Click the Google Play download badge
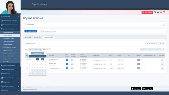The height and width of the screenshot is (95, 169). (147, 89)
